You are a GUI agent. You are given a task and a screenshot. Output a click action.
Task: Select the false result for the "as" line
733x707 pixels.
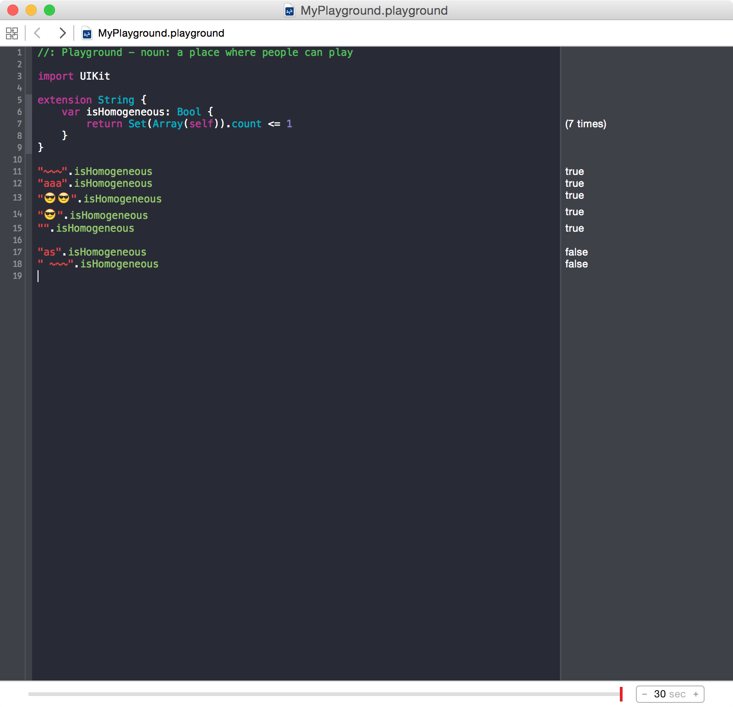point(576,252)
